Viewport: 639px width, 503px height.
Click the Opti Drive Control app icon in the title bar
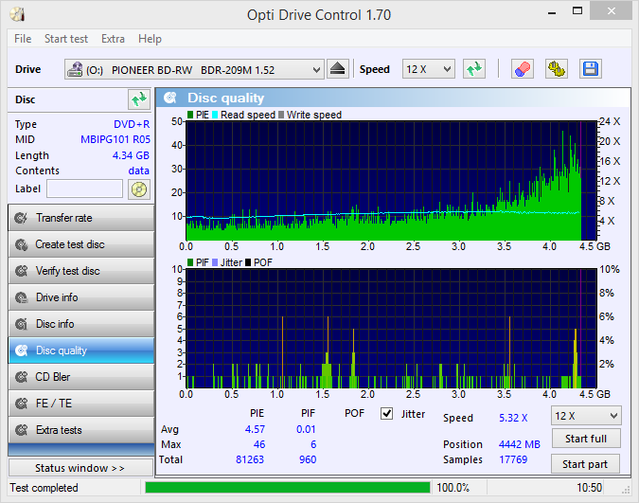pos(18,14)
